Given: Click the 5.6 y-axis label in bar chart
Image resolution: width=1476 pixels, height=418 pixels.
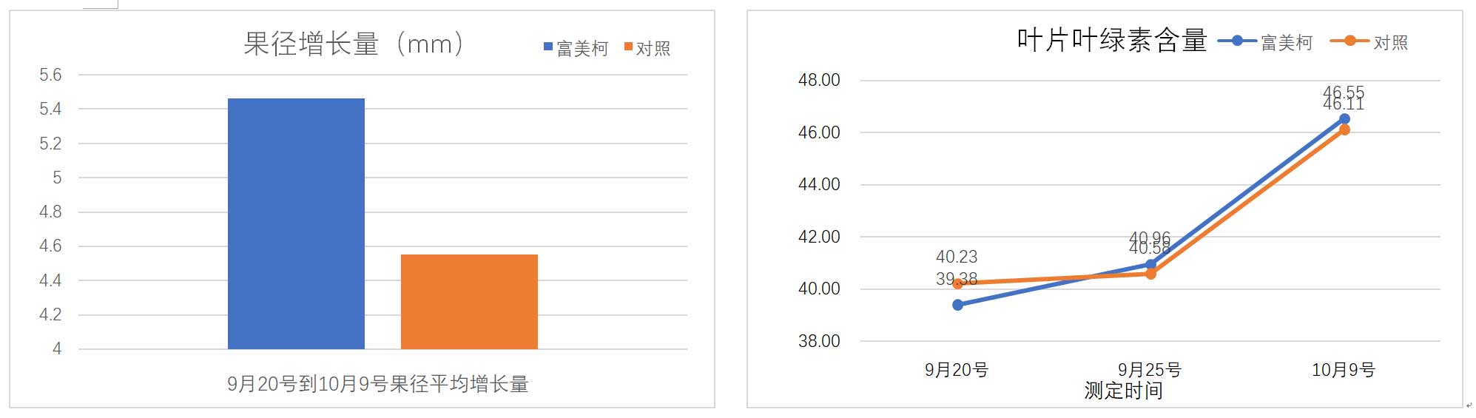Looking at the screenshot, I should click(50, 75).
